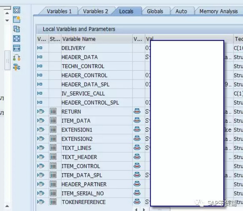
Task: Select the IV_SERVICE_CALL variable name
Action: click(x=83, y=94)
